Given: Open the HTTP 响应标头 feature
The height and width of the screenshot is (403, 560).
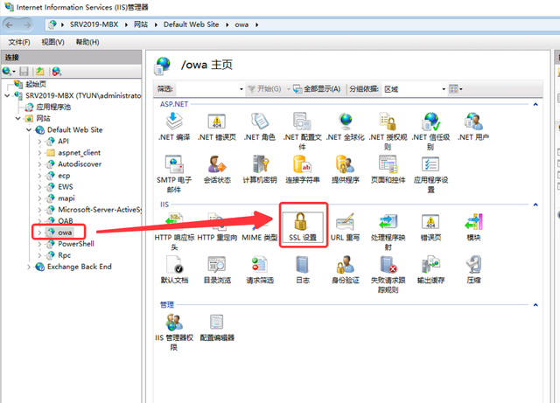Looking at the screenshot, I should click(x=174, y=232).
